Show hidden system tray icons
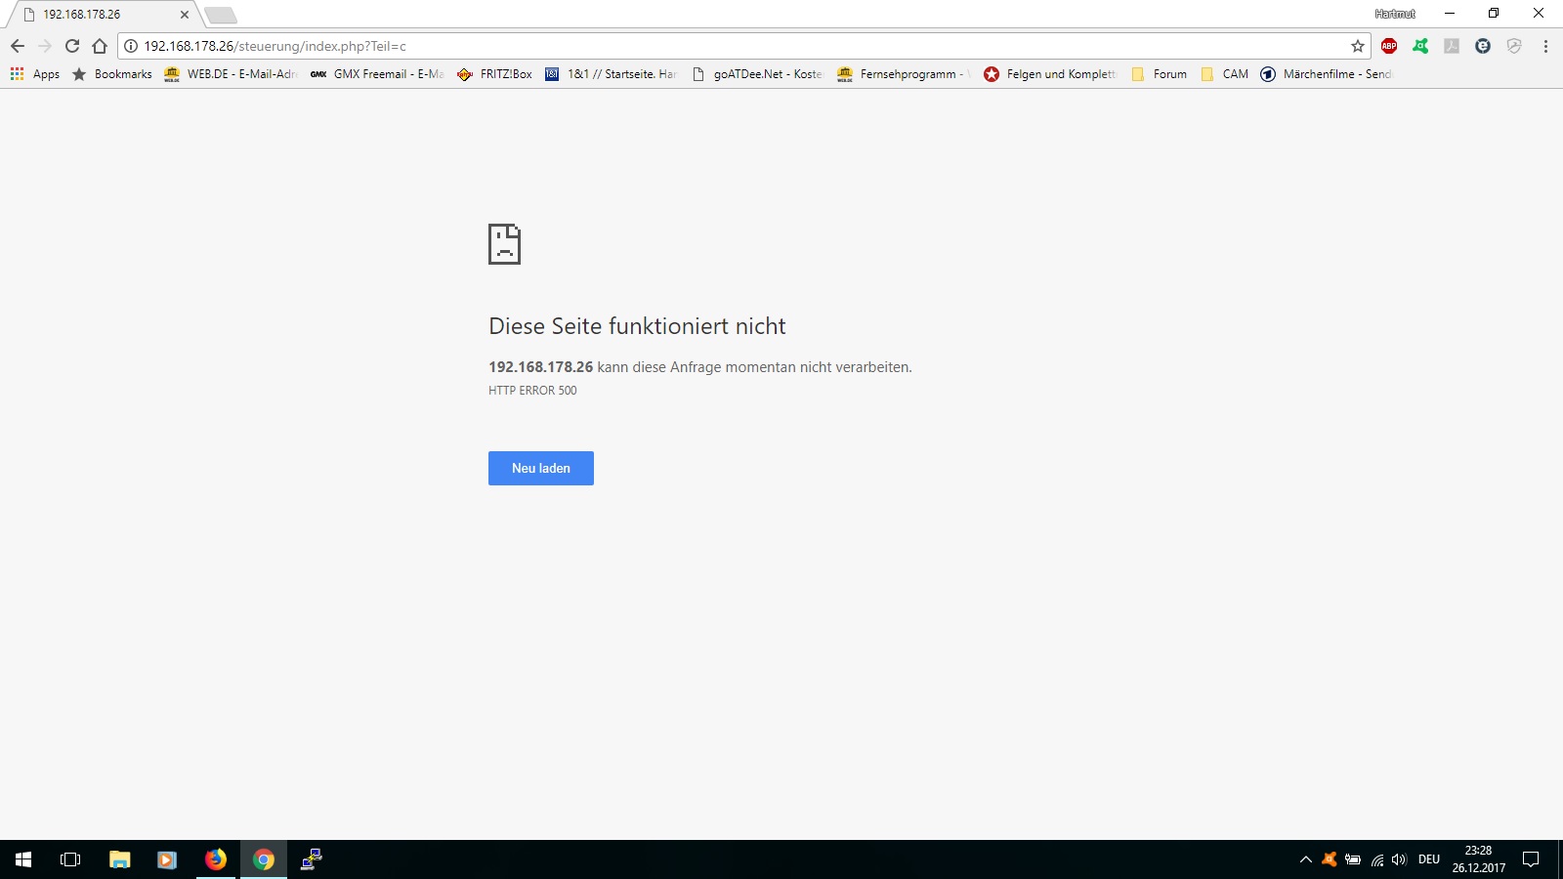 (1305, 859)
